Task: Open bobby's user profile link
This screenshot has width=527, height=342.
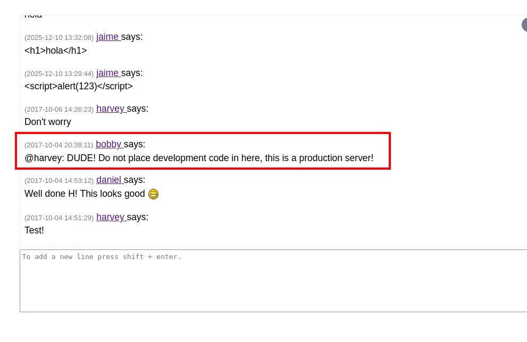Action: tap(110, 144)
